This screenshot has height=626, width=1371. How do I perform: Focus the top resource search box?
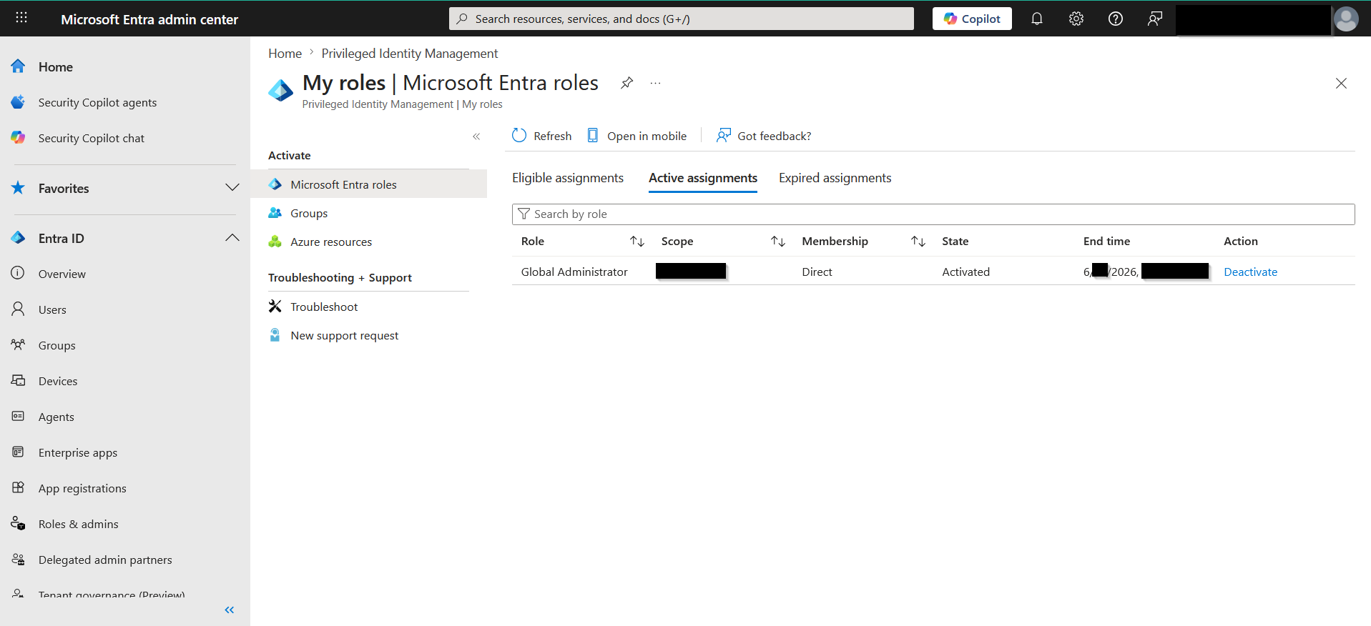682,19
